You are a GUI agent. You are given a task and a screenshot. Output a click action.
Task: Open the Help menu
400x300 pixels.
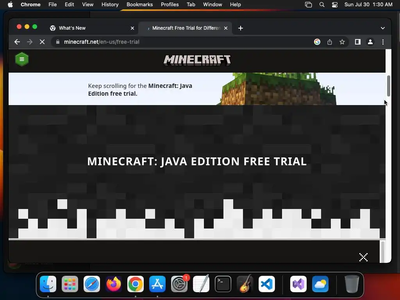pyautogui.click(x=235, y=5)
